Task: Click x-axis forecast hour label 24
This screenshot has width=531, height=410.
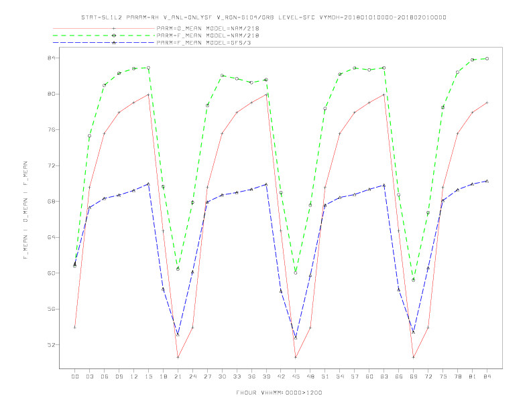Action: coord(192,377)
